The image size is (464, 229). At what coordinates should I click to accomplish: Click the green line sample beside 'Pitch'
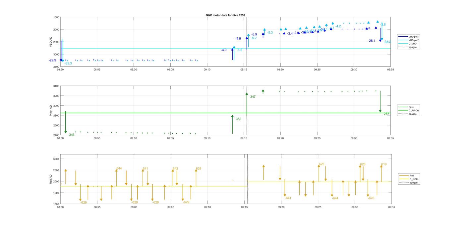(x=404, y=107)
